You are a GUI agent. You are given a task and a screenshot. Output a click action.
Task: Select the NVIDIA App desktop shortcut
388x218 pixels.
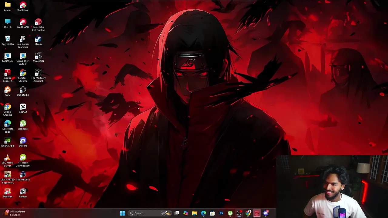pos(8,142)
